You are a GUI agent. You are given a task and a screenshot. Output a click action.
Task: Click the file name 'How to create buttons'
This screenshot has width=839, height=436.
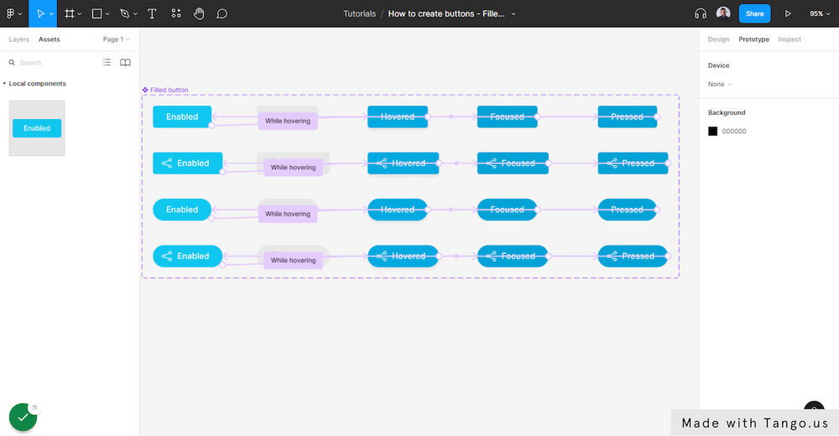point(446,13)
